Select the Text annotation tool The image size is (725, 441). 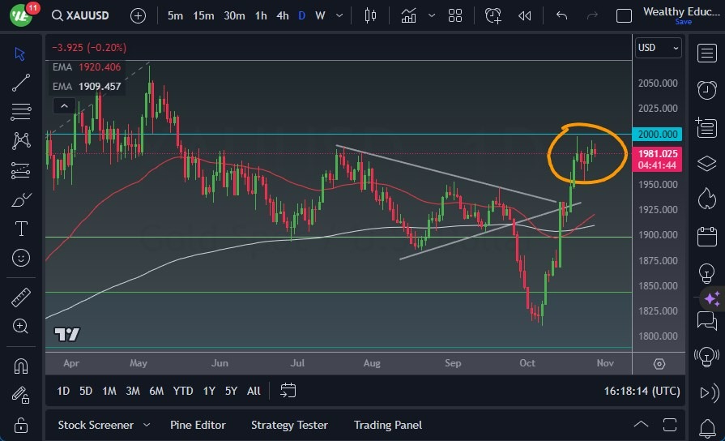point(21,229)
